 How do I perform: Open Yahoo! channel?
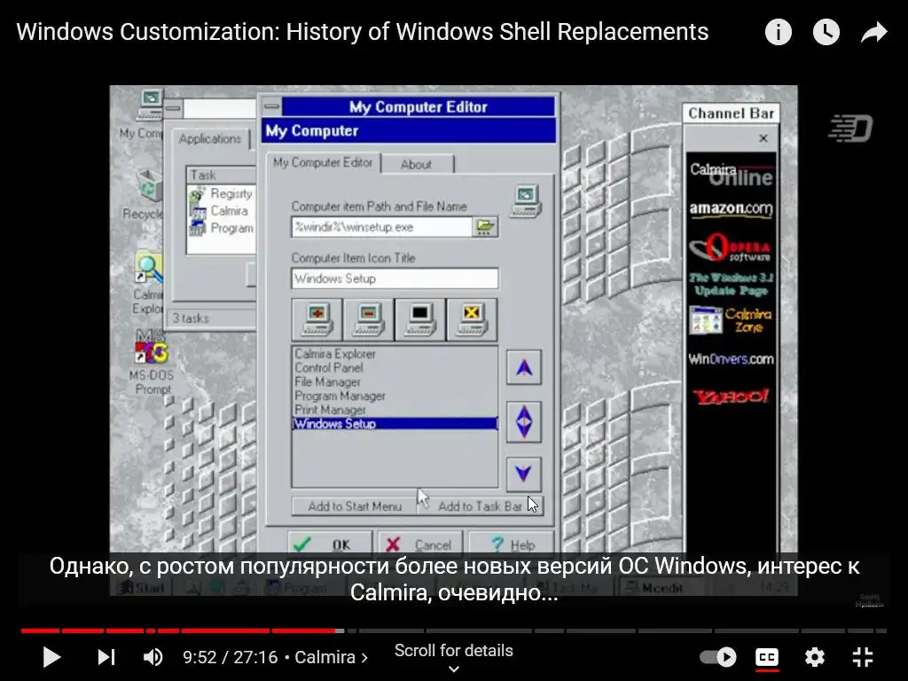point(731,396)
